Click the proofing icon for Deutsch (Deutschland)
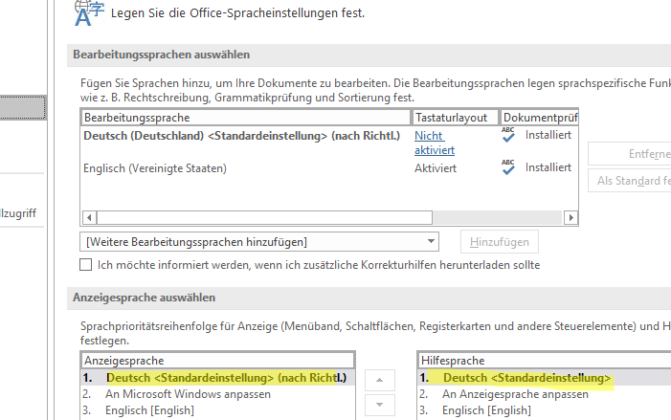 508,135
